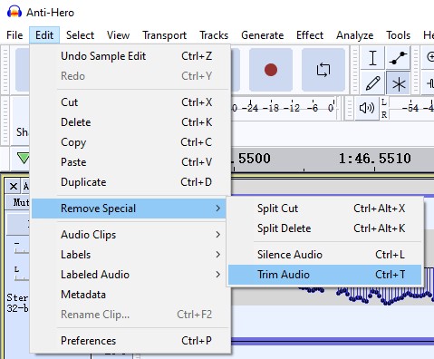Select the Draw (pencil) tool

(x=372, y=83)
